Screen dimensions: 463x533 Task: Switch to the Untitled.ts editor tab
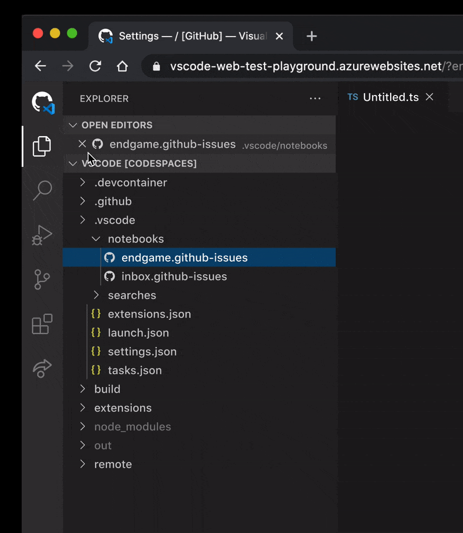[389, 97]
